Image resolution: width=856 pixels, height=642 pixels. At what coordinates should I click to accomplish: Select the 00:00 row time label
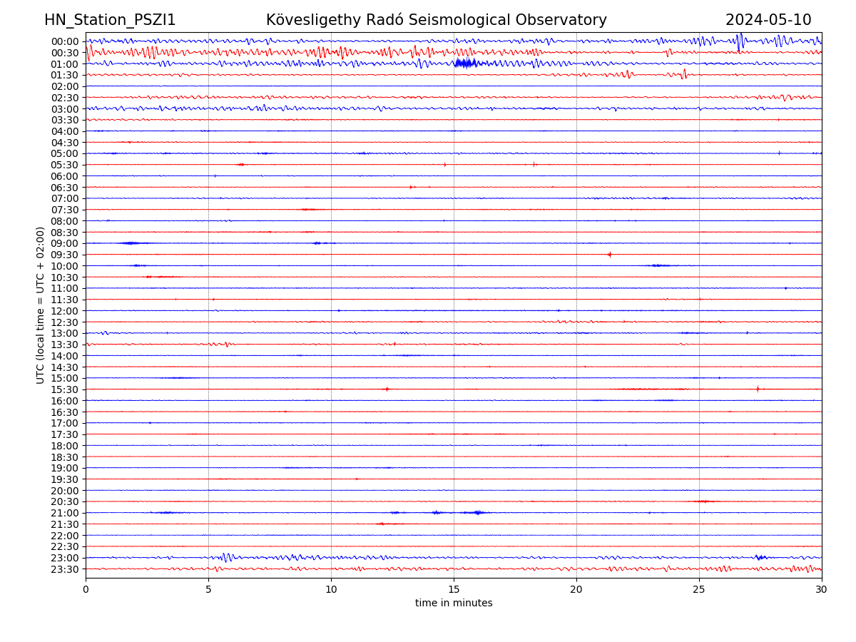[64, 41]
